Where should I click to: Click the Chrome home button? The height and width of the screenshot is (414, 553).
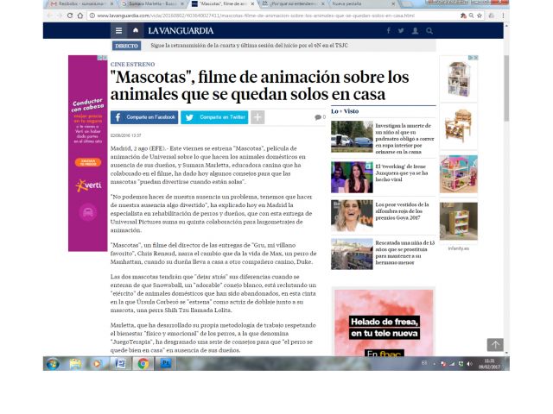click(80, 16)
